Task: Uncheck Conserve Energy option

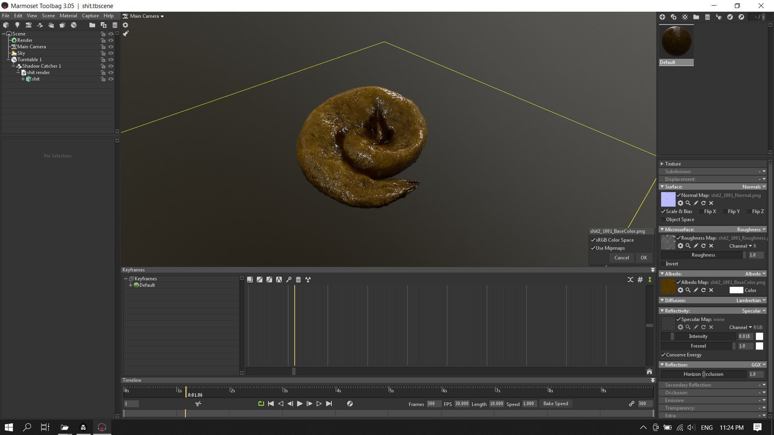Action: 663,355
